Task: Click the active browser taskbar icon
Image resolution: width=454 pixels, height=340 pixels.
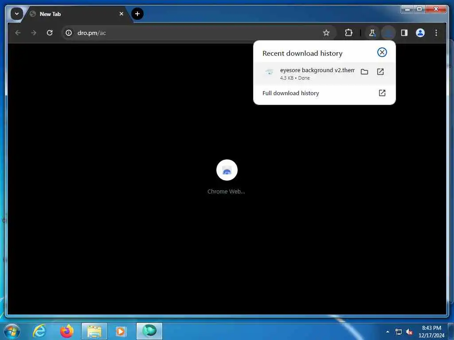Action: pyautogui.click(x=149, y=331)
